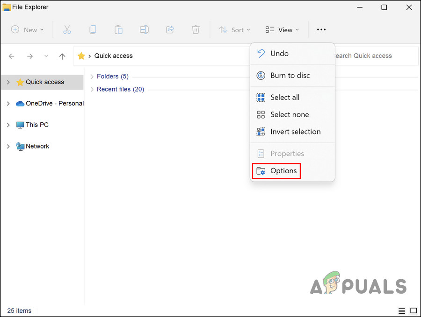This screenshot has width=421, height=317.
Task: Choose Select none in the menu
Action: pos(292,114)
